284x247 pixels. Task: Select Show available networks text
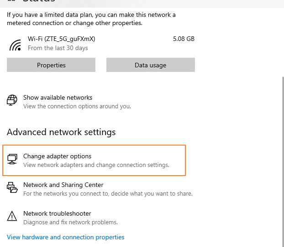pyautogui.click(x=58, y=98)
